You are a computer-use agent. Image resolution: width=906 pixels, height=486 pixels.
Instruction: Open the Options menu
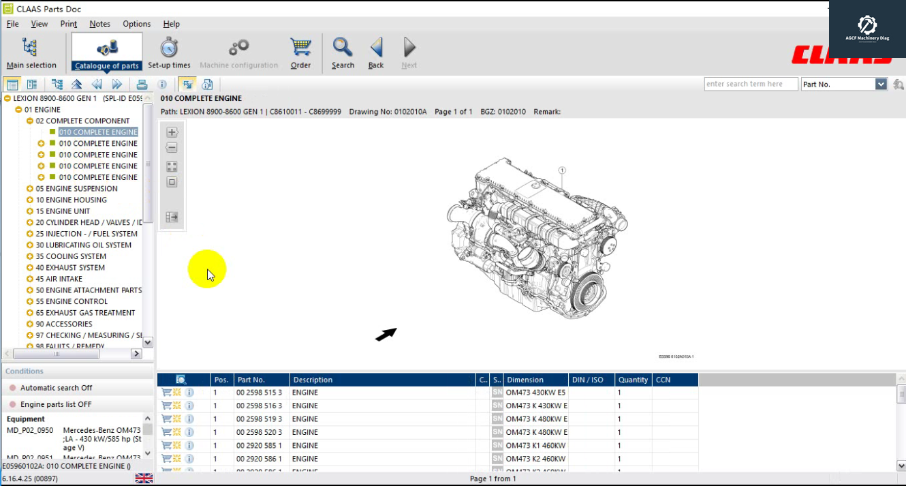[136, 24]
